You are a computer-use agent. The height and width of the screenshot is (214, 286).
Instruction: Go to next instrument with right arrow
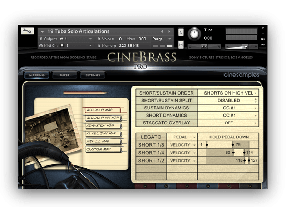tap(169, 31)
